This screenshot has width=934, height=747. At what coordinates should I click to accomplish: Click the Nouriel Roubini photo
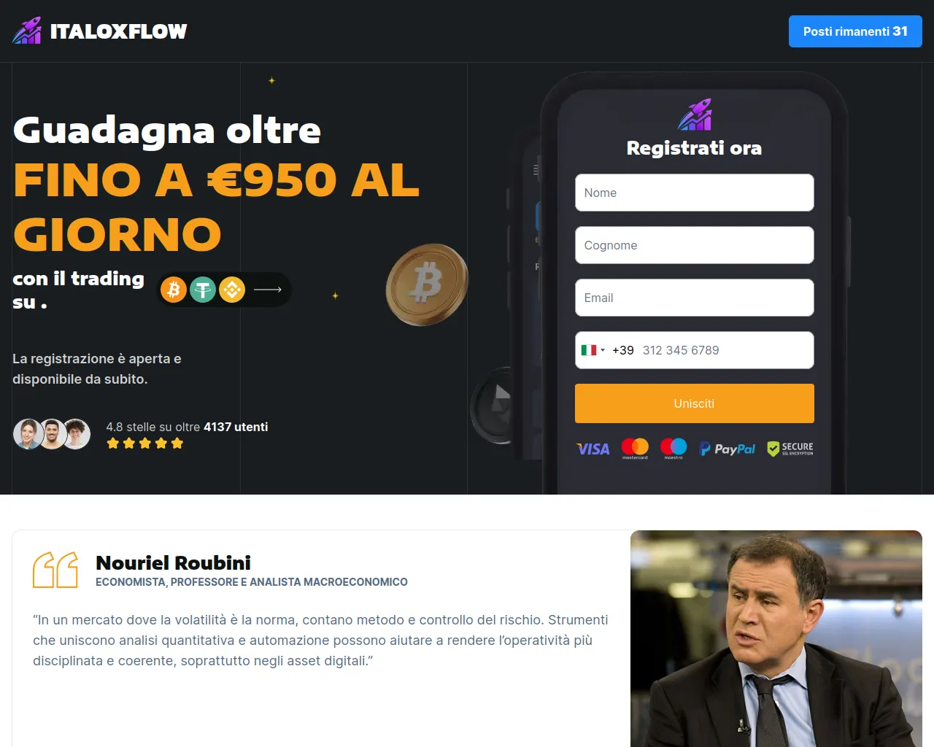776,638
